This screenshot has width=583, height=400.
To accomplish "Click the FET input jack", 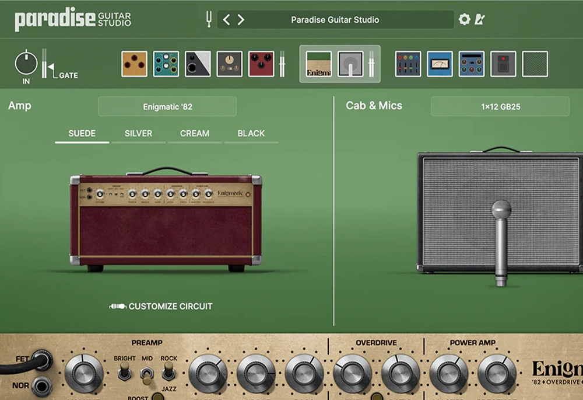I will click(43, 359).
